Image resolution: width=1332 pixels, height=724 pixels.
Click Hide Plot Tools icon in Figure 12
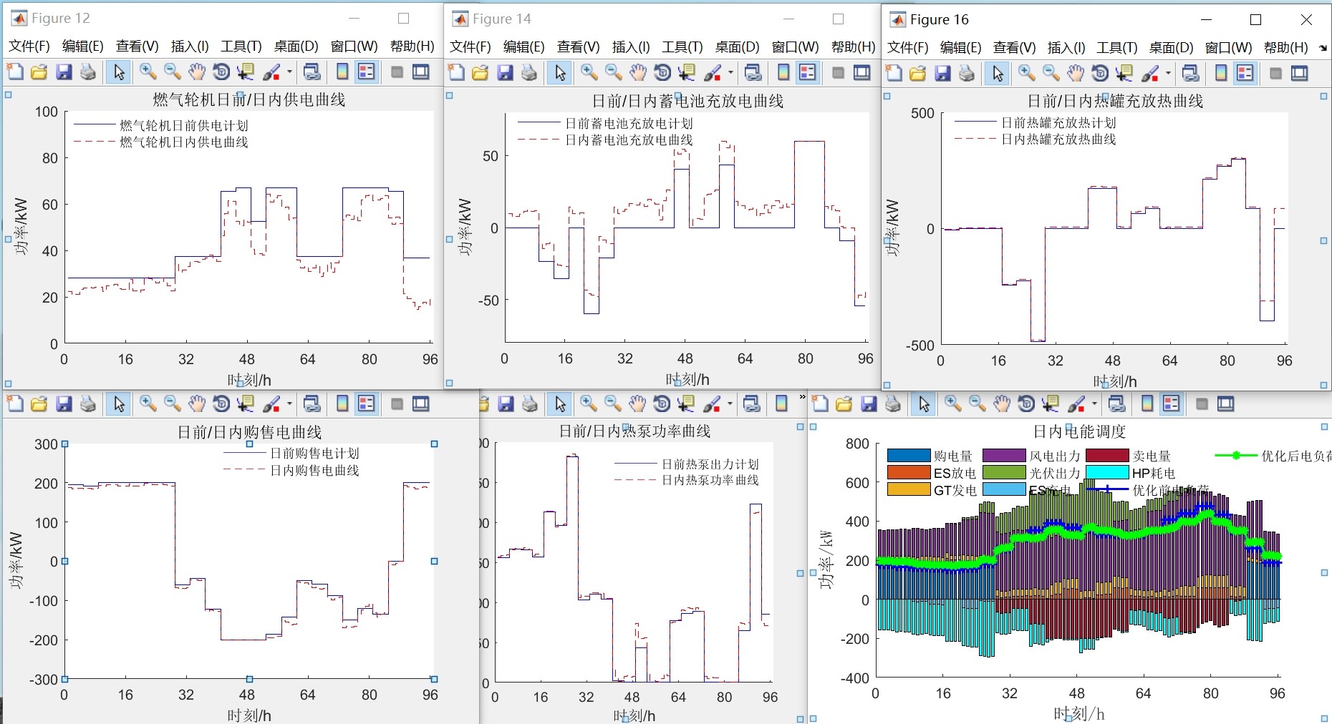point(397,72)
